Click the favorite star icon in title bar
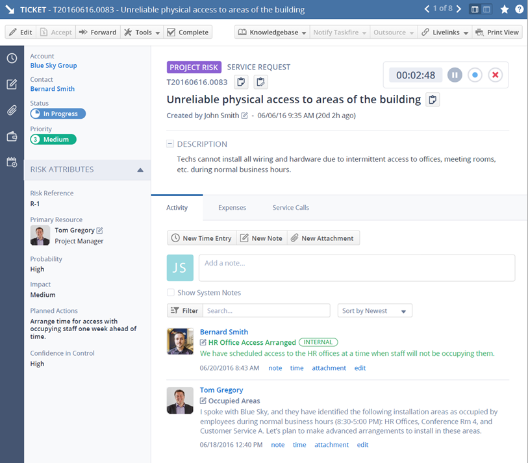 pos(505,9)
